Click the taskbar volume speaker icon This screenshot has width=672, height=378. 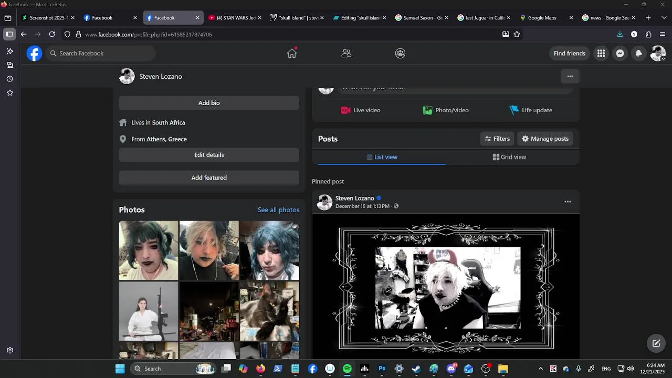[631, 369]
